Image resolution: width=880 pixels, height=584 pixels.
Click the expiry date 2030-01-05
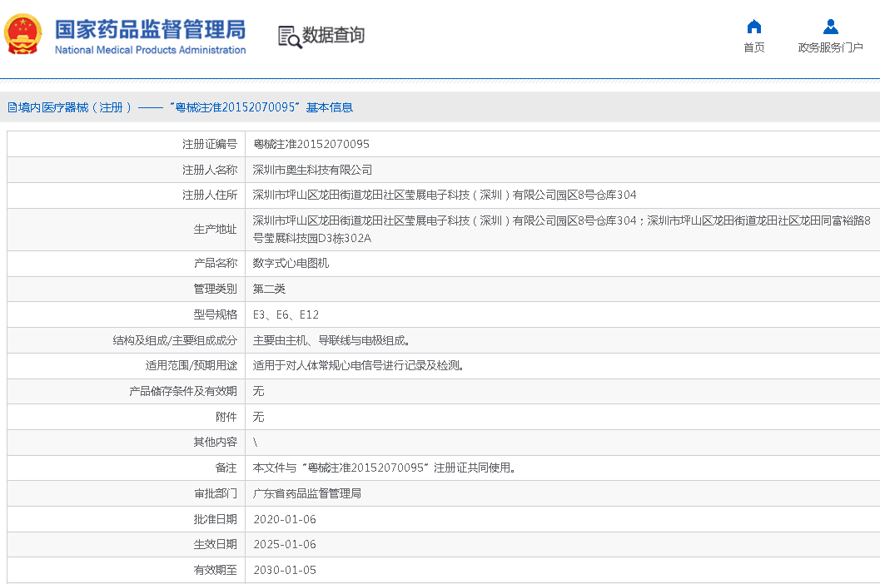tap(284, 570)
